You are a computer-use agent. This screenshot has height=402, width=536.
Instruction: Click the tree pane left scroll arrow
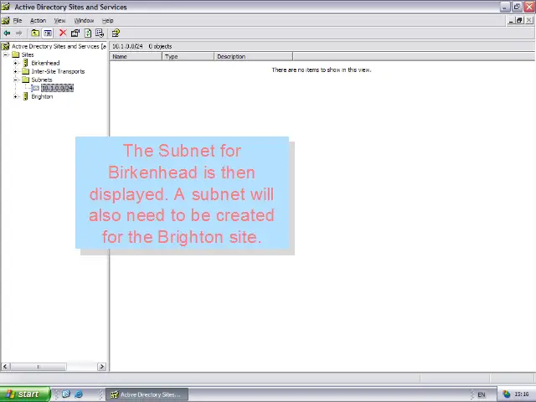click(x=5, y=367)
